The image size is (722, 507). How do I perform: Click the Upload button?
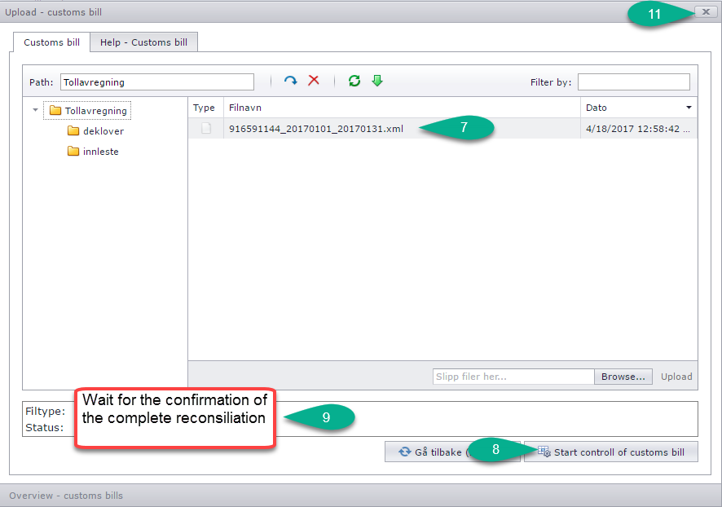click(x=677, y=376)
